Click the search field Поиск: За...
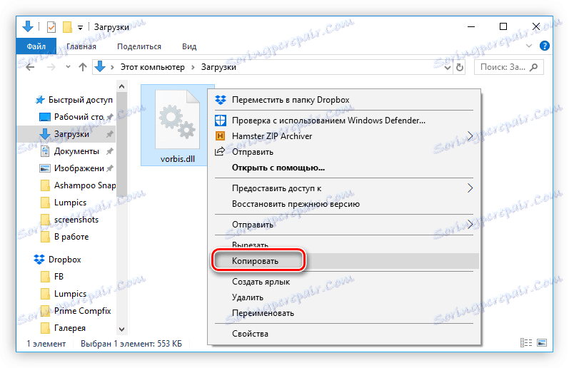Image resolution: width=569 pixels, height=368 pixels. pyautogui.click(x=508, y=67)
